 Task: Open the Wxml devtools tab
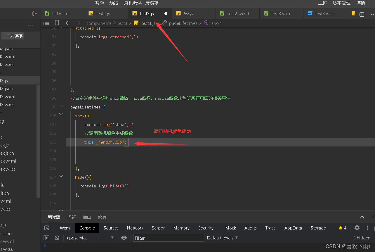click(x=65, y=228)
